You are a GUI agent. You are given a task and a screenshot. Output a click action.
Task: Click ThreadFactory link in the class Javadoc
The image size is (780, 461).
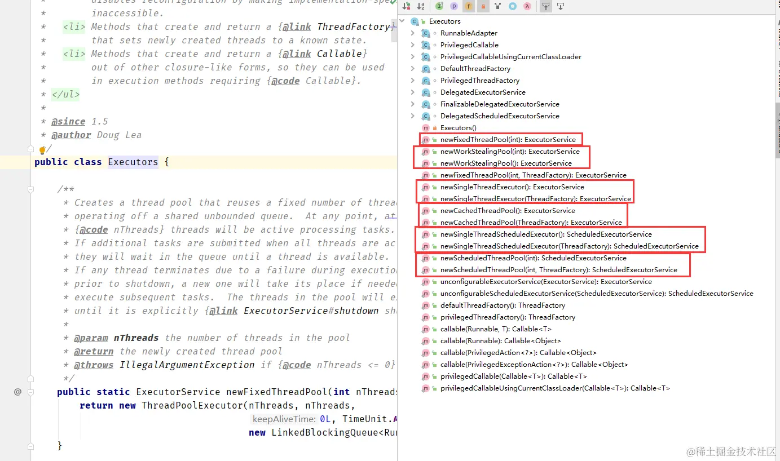tap(354, 26)
